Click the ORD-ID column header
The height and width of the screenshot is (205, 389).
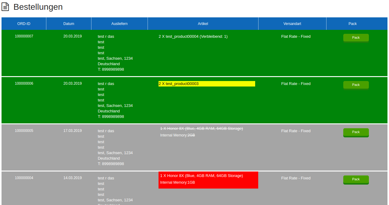pyautogui.click(x=24, y=23)
